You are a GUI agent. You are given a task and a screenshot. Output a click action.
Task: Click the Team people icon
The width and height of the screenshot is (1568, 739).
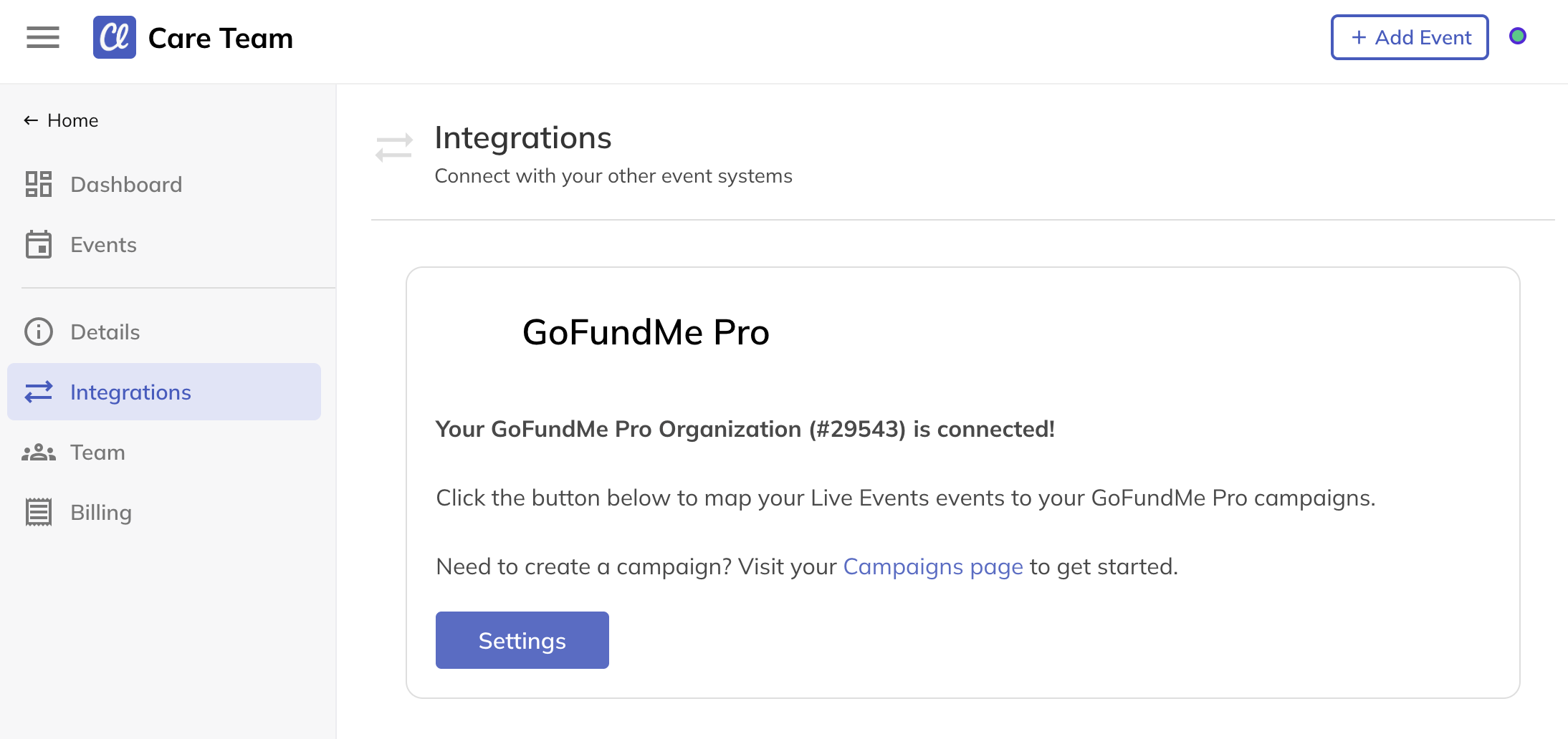pos(39,452)
